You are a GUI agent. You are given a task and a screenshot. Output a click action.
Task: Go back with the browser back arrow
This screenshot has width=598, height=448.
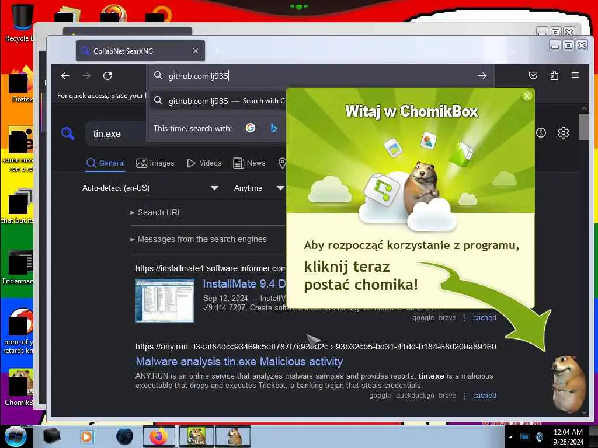click(x=65, y=76)
